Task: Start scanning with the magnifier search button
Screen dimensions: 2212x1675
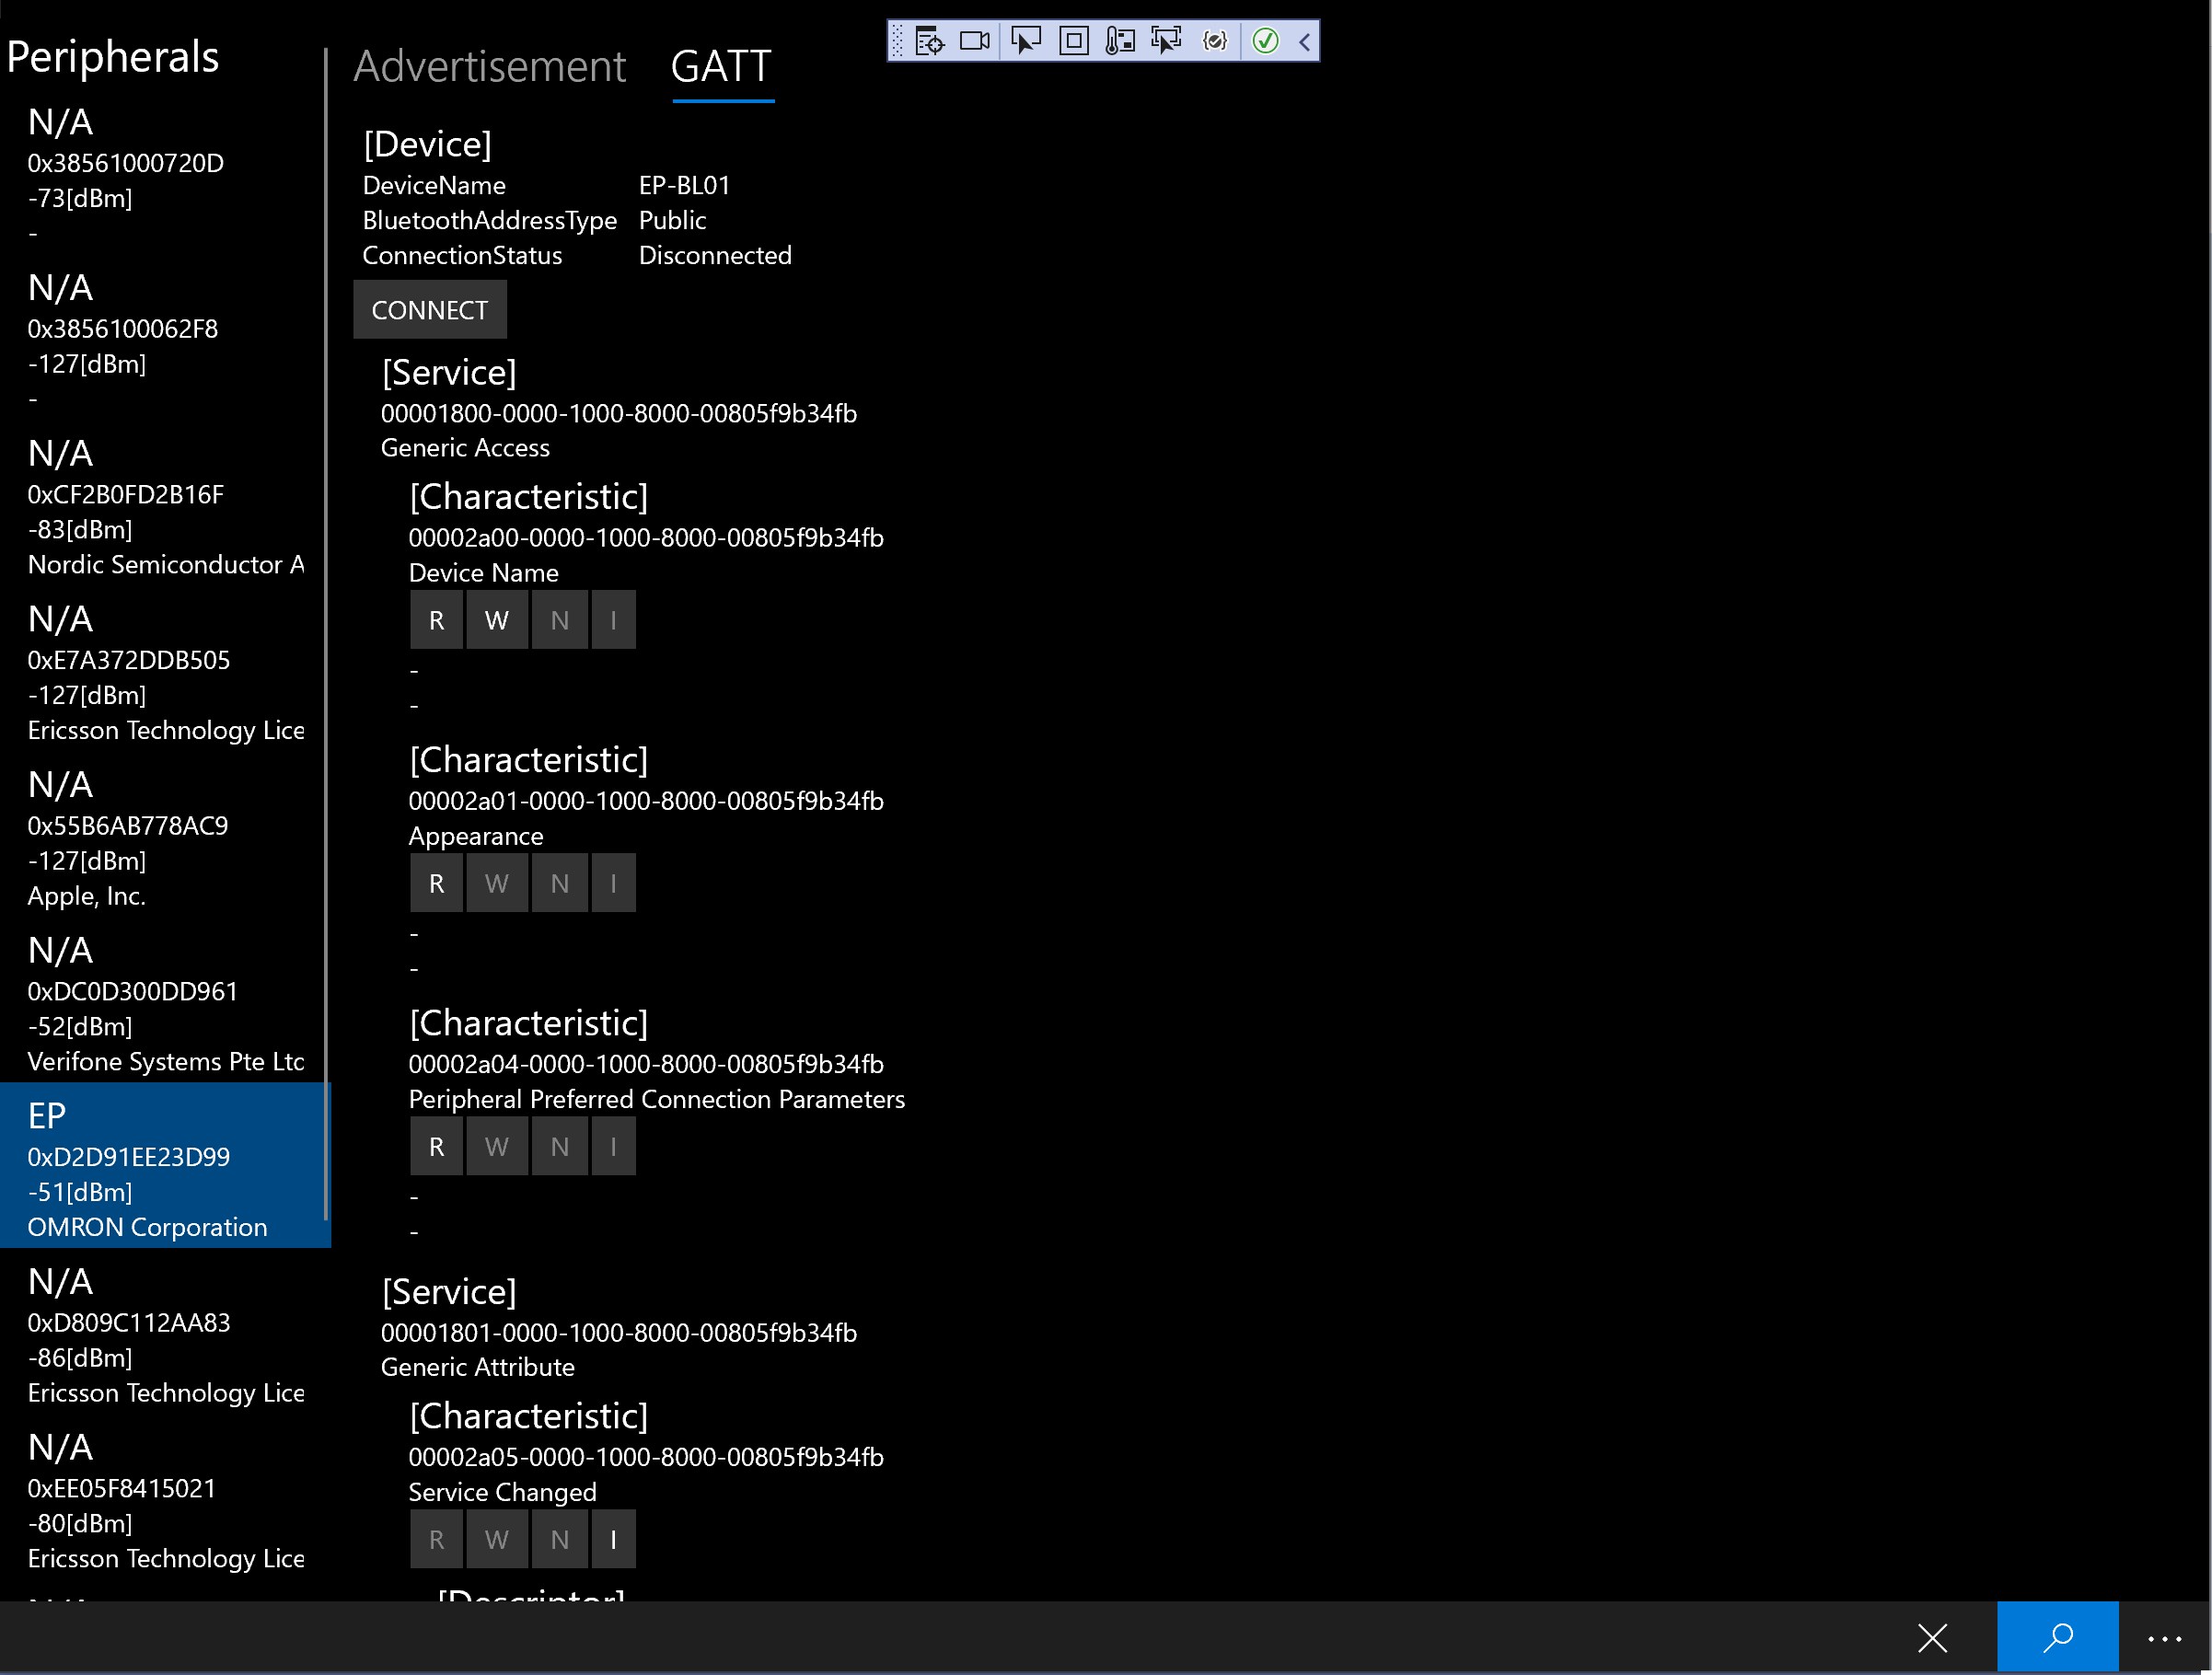Action: [x=2057, y=1637]
